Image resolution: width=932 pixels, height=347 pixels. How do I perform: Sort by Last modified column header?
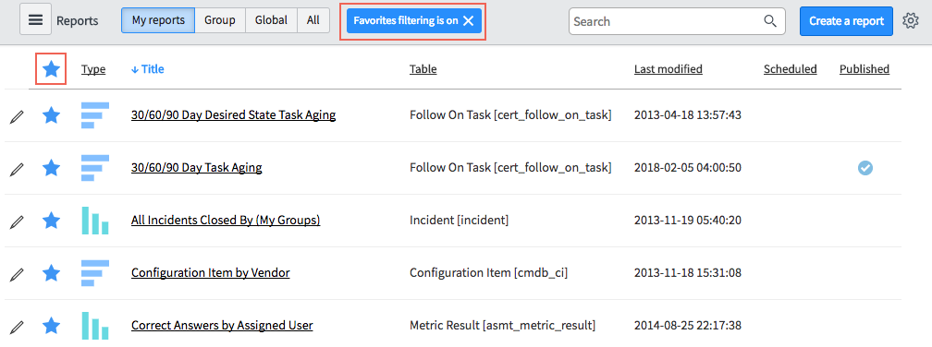click(668, 69)
